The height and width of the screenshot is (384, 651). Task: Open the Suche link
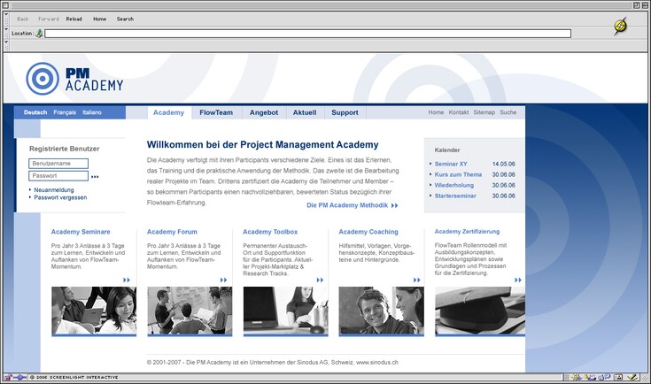508,112
